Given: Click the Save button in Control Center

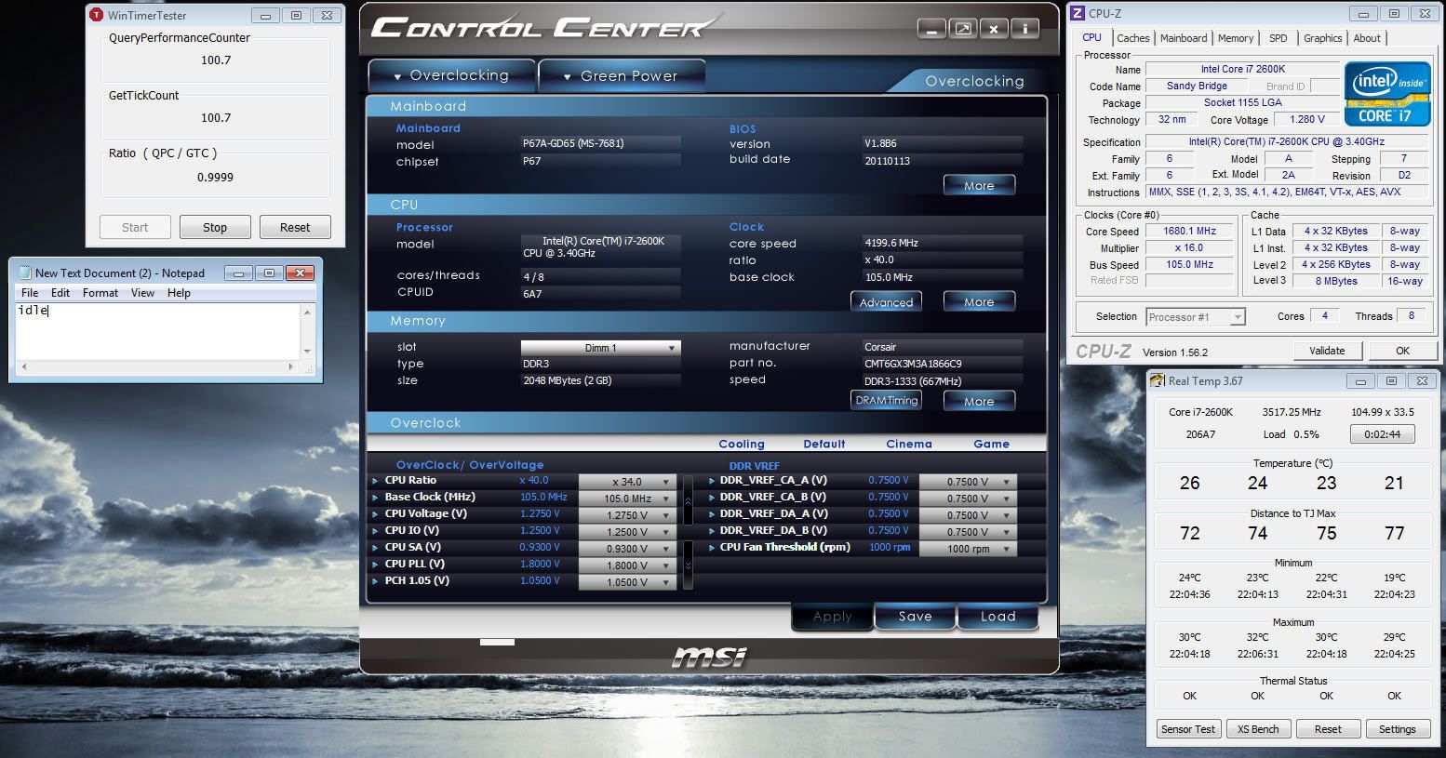Looking at the screenshot, I should 915,617.
